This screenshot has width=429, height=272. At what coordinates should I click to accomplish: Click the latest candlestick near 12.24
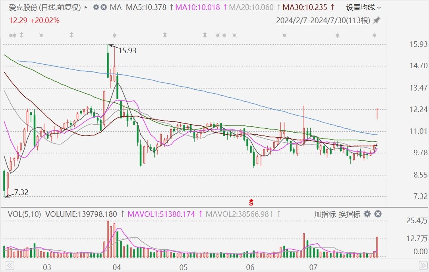tap(377, 114)
